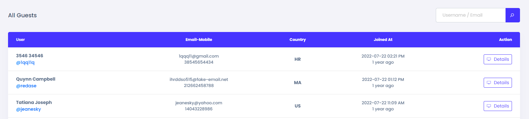Click the Email-Mobile column header
Screen dimensions: 529x119
pos(199,40)
